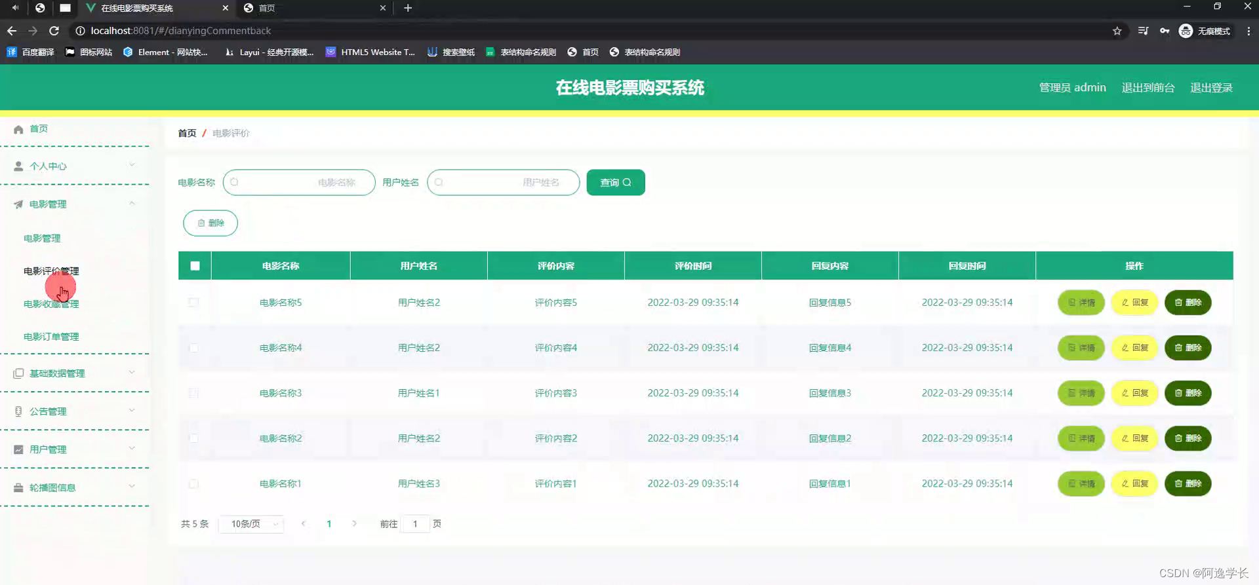Check the row checkbox for 电影名称5
This screenshot has height=585, width=1259.
pyautogui.click(x=193, y=303)
